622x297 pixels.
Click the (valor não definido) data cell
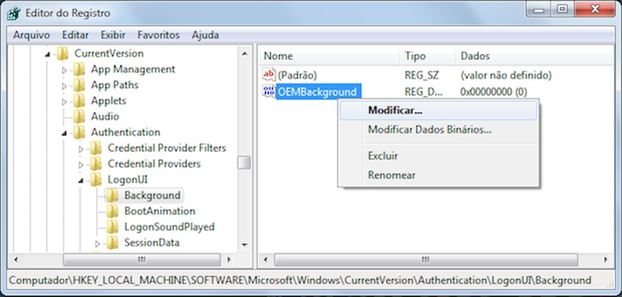506,75
